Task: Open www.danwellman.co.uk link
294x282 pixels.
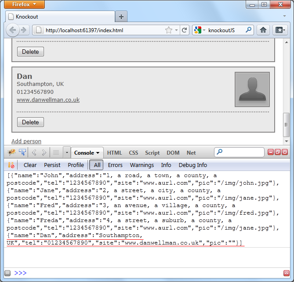Action: (x=48, y=100)
